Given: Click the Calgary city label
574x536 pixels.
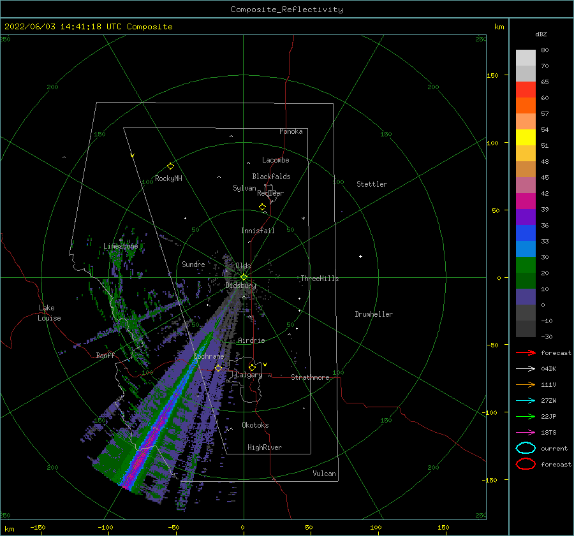Looking at the screenshot, I should (249, 375).
